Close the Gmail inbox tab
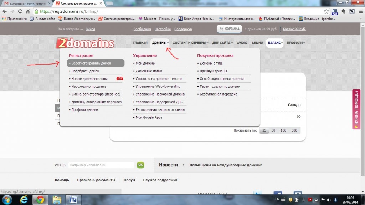The height and width of the screenshot is (205, 365). click(x=49, y=4)
